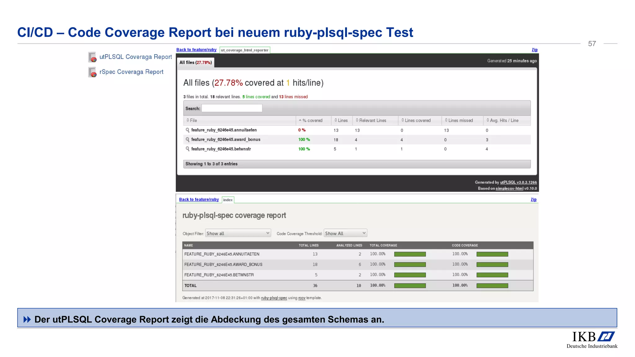Click code coverage bar for AWARD_BONUS

point(492,265)
